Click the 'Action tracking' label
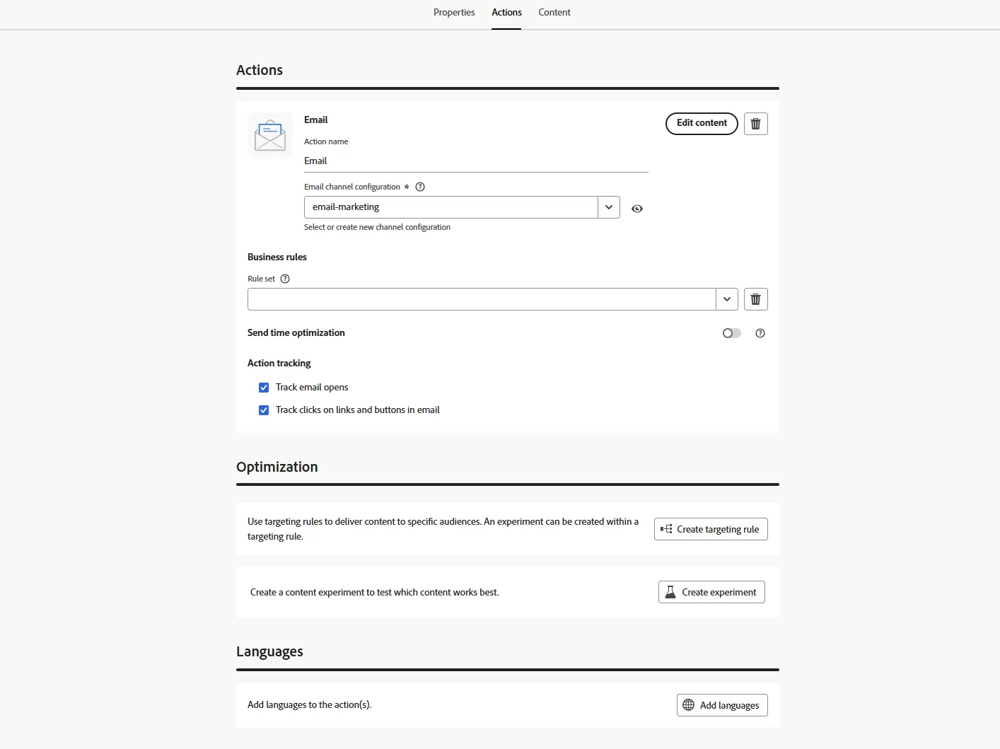Image resolution: width=1000 pixels, height=749 pixels. coord(279,363)
